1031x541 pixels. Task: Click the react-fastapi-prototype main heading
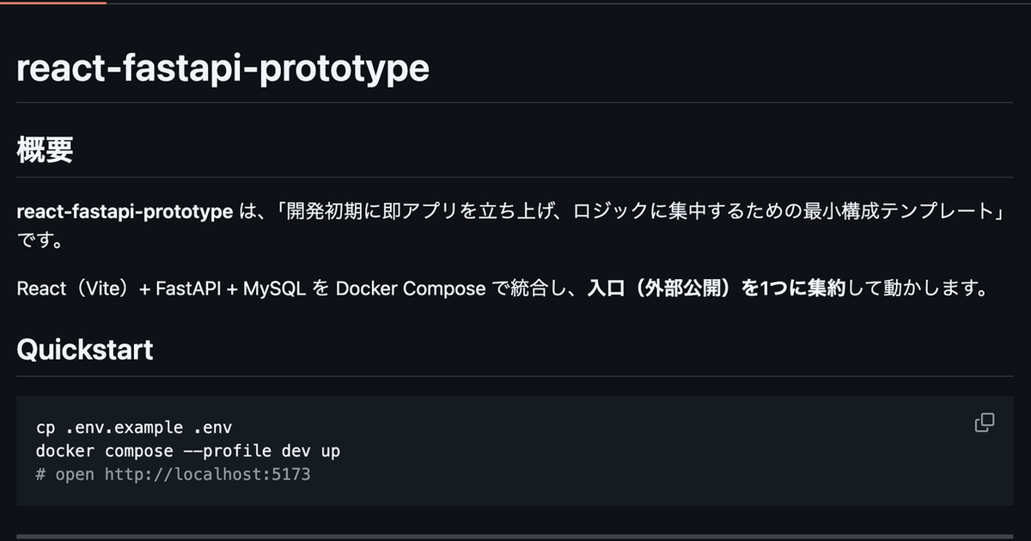[223, 68]
